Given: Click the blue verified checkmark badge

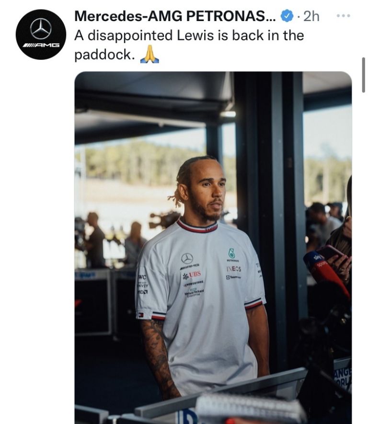Looking at the screenshot, I should 287,16.
